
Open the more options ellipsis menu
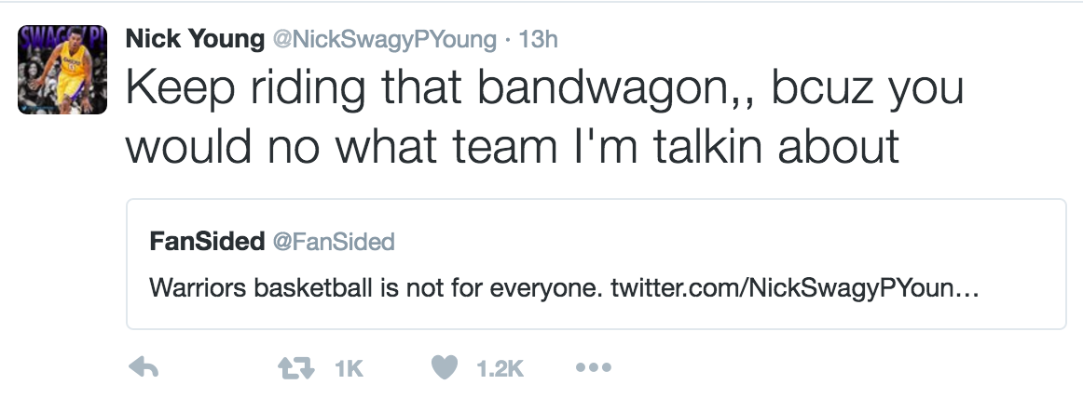click(593, 369)
